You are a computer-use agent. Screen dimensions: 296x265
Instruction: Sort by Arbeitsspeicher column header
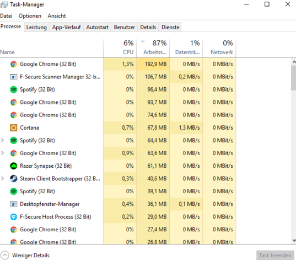[153, 48]
